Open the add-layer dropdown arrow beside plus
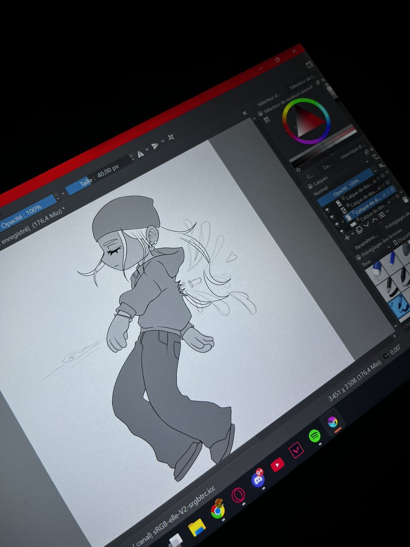The image size is (410, 547). 353,233
